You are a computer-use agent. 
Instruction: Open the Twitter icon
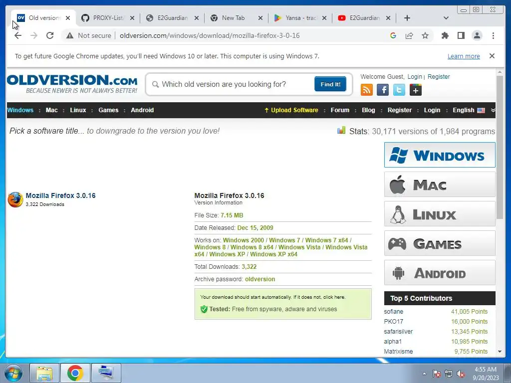pos(399,90)
